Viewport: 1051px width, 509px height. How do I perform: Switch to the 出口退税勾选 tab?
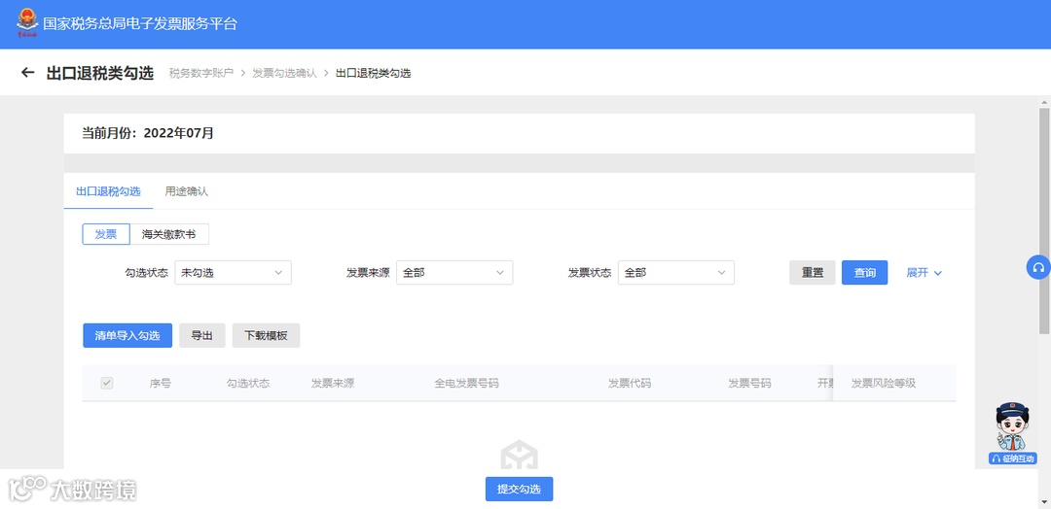coord(109,191)
